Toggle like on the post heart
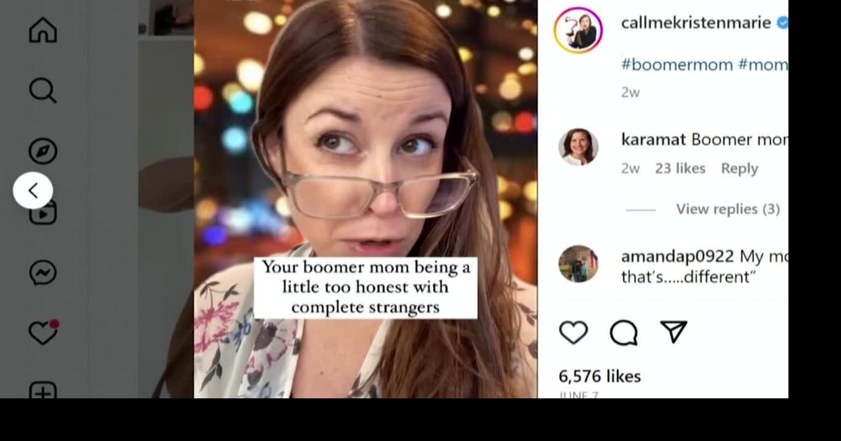Viewport: 841px width, 441px height. pyautogui.click(x=573, y=333)
